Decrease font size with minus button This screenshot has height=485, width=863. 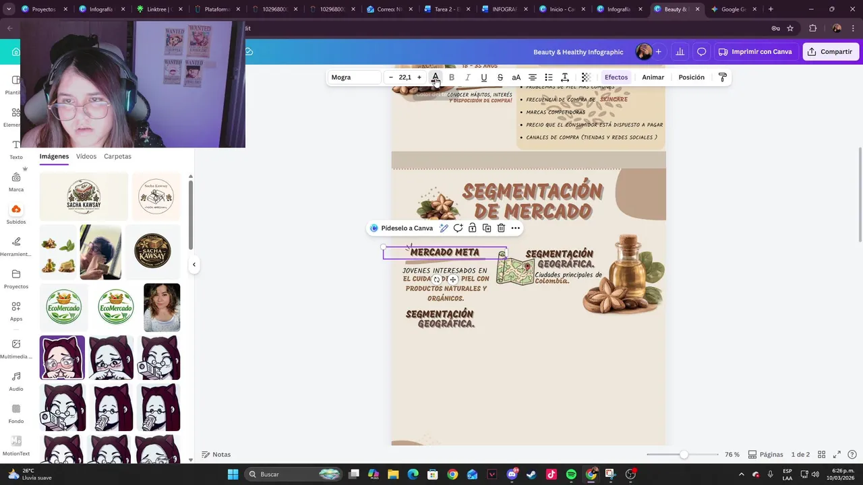click(x=391, y=77)
